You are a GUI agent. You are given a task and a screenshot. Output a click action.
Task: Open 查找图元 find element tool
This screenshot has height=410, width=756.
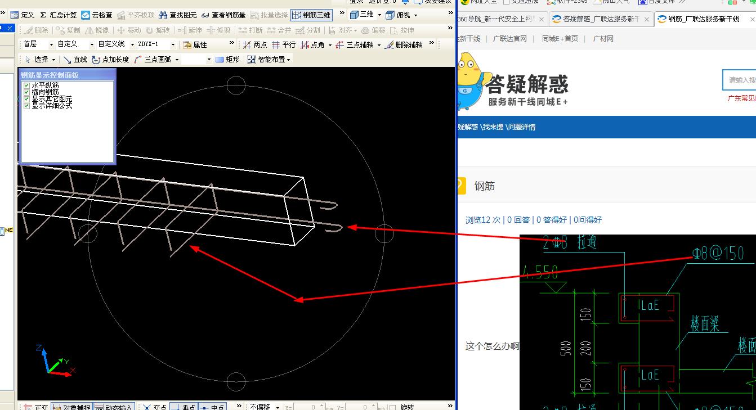pos(178,15)
